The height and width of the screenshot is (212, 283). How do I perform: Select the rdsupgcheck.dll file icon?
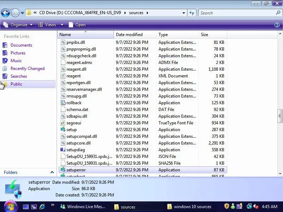(x=63, y=56)
